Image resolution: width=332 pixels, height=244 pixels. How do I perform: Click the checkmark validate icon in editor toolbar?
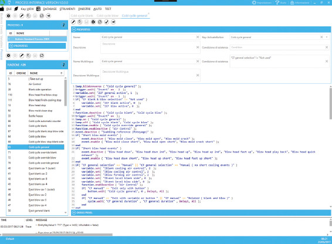(107, 22)
